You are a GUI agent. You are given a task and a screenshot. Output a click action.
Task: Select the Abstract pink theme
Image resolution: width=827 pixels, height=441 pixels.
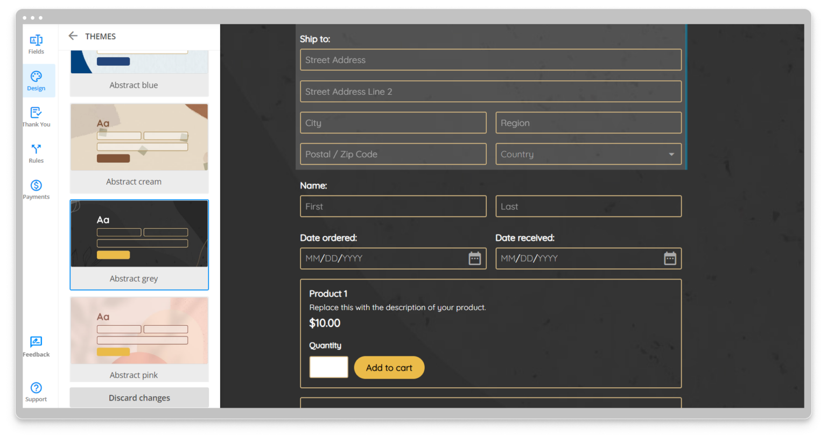coord(139,339)
